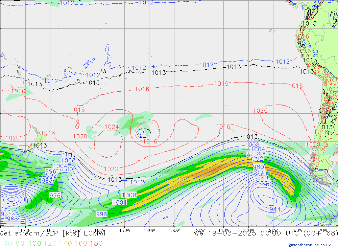Click the 980 isobar label

point(258,167)
